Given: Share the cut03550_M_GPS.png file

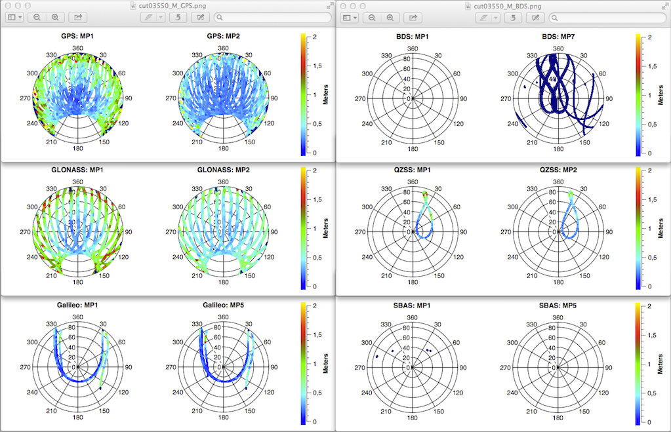Looking at the screenshot, I should [78, 18].
